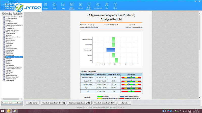Click the Wiederherstellen icon
This screenshot has height=113, width=202.
89,6
